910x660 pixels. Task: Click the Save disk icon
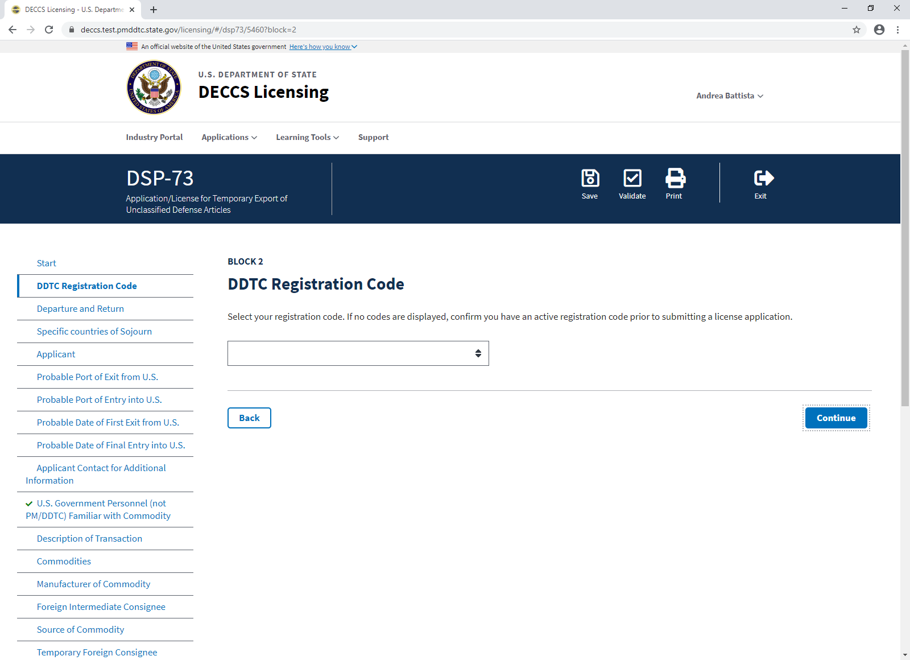[590, 178]
